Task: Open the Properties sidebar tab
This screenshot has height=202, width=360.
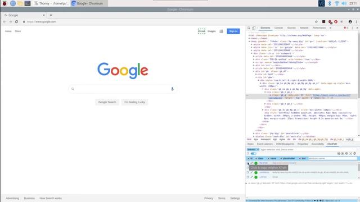Action: 303,144
